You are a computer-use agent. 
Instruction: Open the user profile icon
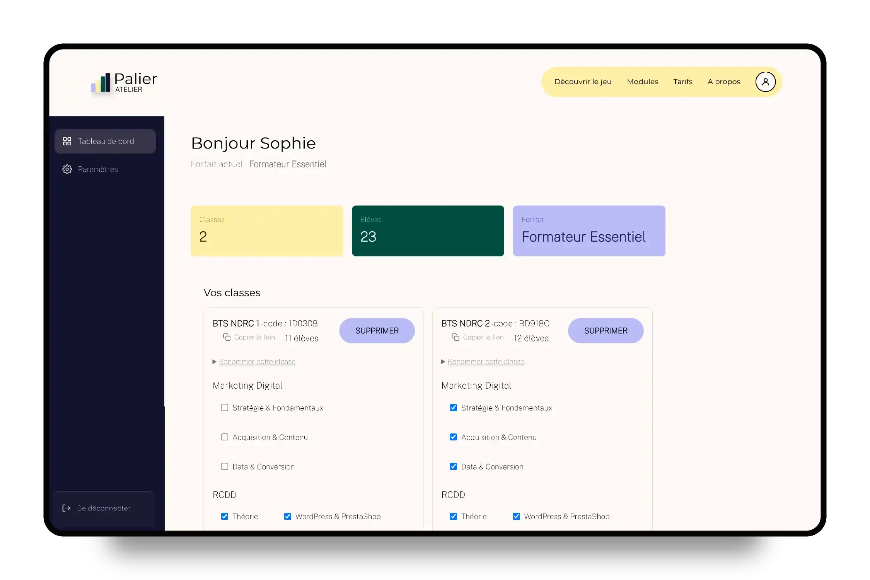pos(765,82)
